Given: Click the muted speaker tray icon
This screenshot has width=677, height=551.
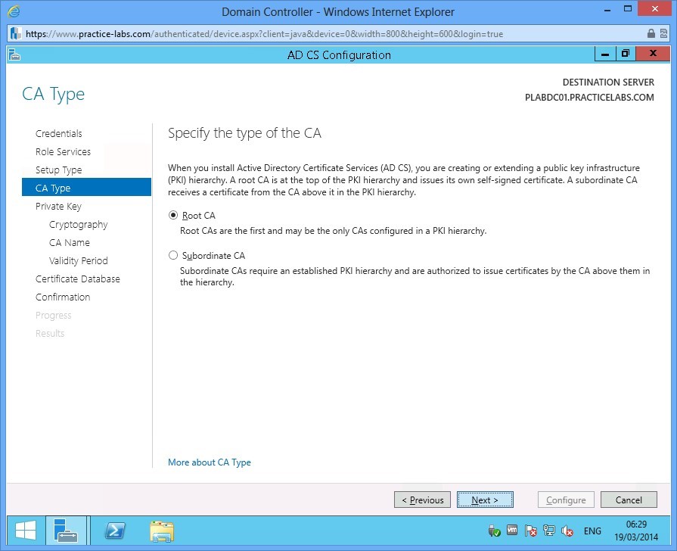Looking at the screenshot, I should [x=566, y=531].
